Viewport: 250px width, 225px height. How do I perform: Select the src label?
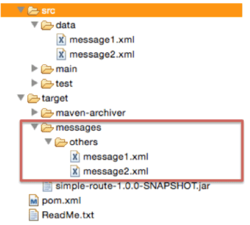pos(48,11)
